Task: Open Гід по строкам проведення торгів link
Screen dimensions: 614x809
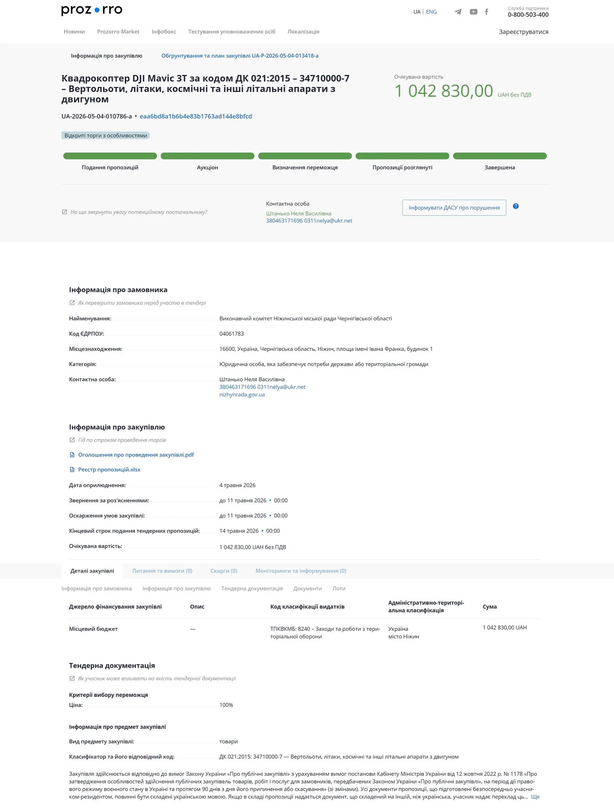Action: 122,440
